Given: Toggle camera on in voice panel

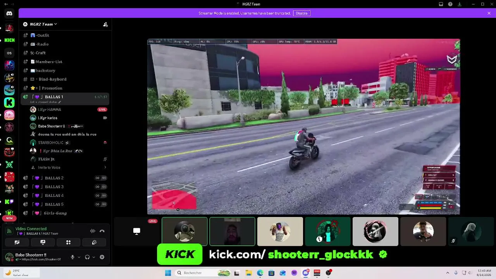Looking at the screenshot, I should [x=17, y=242].
